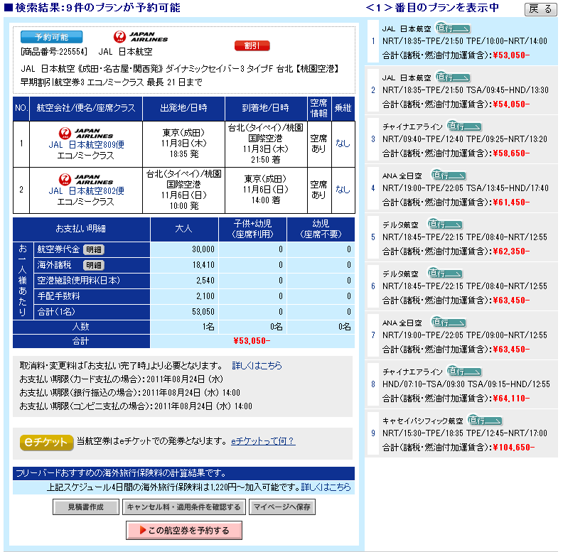Viewport: 563px width, 552px height.
Task: Click the 2,100 handling fee value
Action: [205, 296]
